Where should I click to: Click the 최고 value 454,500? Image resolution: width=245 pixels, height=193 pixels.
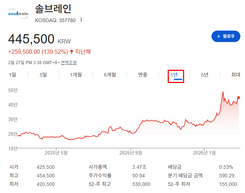pos(46,176)
